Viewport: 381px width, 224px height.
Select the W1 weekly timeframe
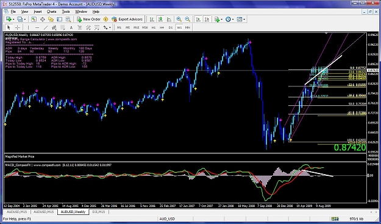[x=179, y=27]
